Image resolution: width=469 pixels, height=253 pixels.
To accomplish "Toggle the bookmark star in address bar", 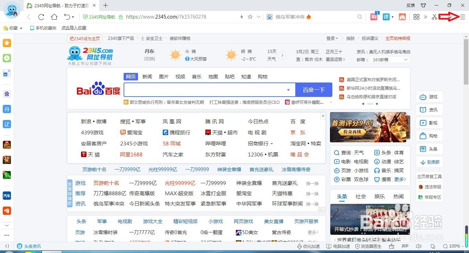I will point(250,16).
